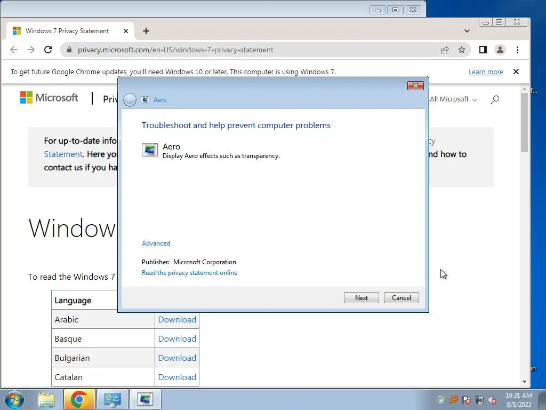This screenshot has height=410, width=546.
Task: Open the taskbar clock and date
Action: point(518,400)
